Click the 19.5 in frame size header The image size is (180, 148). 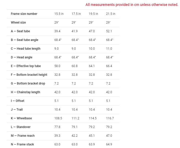tap(93, 14)
